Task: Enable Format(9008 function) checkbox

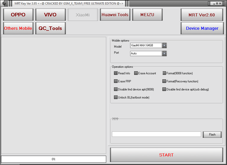Action: 164,73
